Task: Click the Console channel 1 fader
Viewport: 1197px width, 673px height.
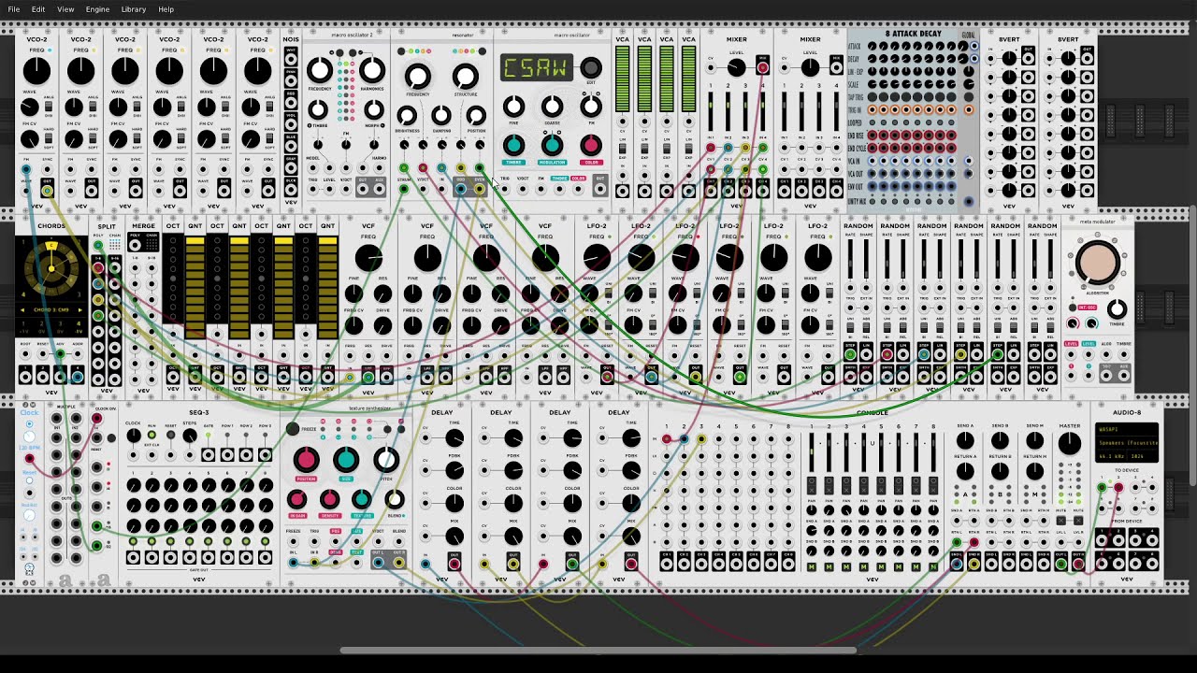Action: coord(811,454)
